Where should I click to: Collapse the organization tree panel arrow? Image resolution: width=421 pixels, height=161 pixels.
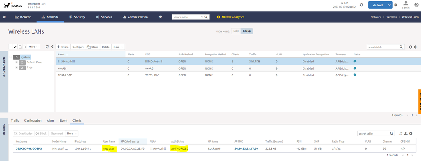tap(52, 47)
